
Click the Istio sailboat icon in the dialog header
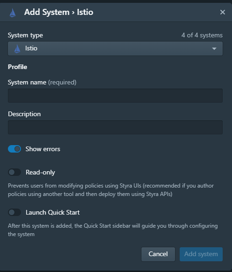(x=13, y=13)
